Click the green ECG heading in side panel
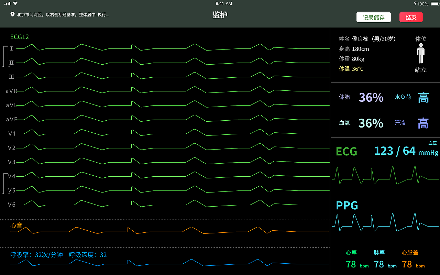Screen dimensions: 440x275 (x=346, y=152)
